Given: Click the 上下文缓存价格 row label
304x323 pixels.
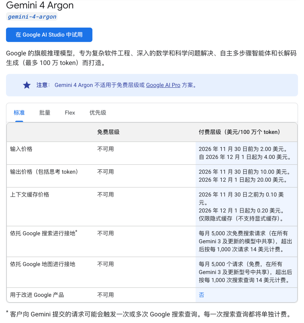Looking at the screenshot, I should pos(30,195).
